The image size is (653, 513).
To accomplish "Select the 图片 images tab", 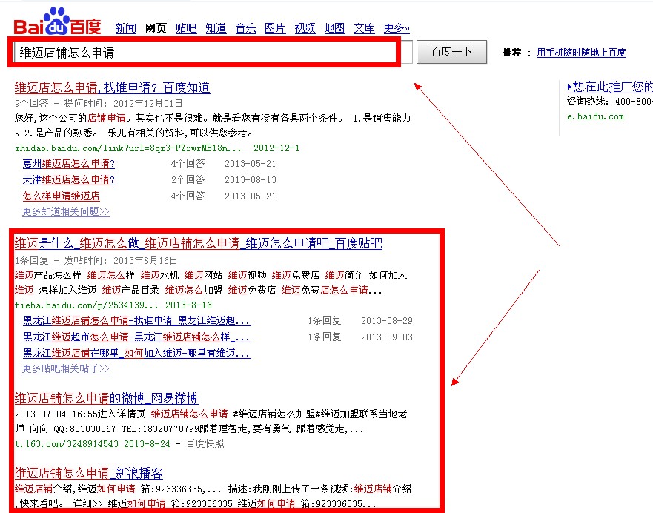I will point(275,28).
